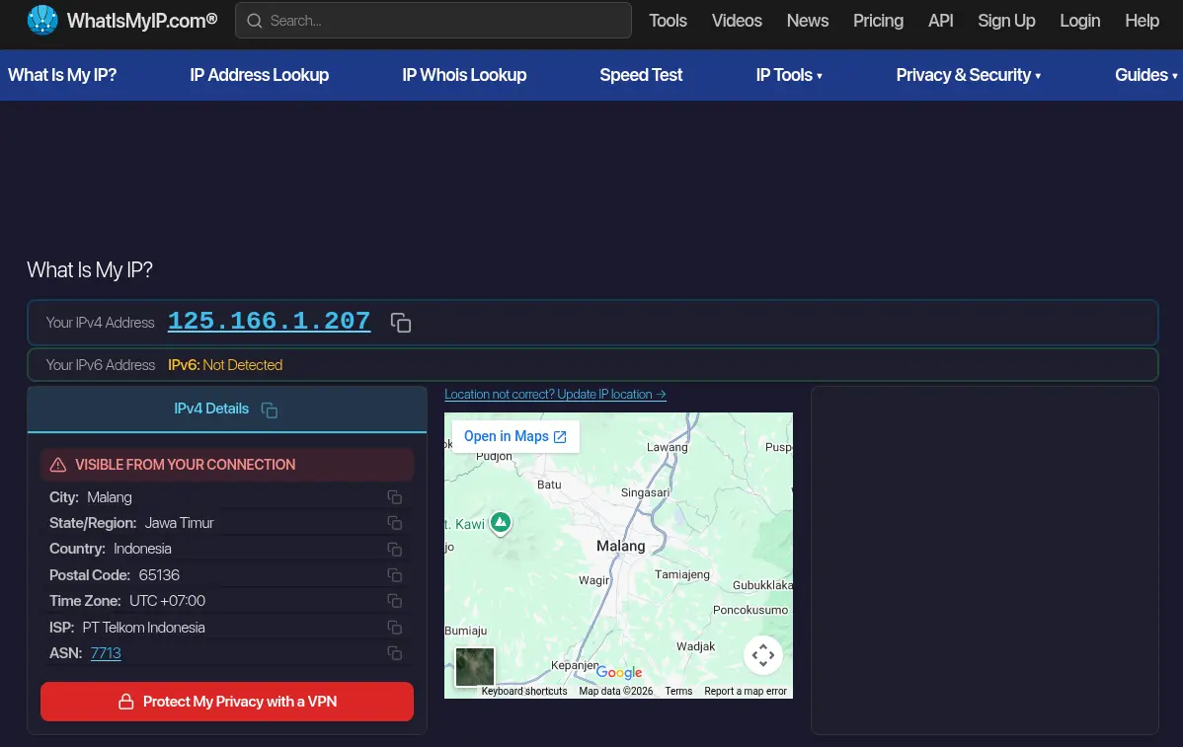
Task: Click the Malang city label on map
Action: (x=621, y=546)
